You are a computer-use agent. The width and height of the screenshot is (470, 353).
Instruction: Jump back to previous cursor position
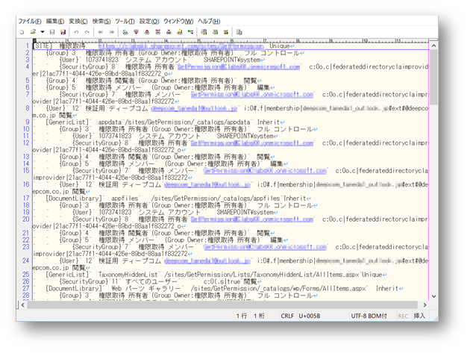101,32
